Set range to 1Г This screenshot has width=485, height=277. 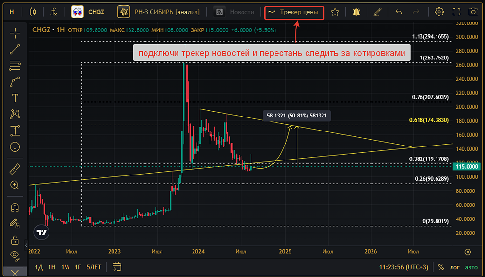coord(78,267)
